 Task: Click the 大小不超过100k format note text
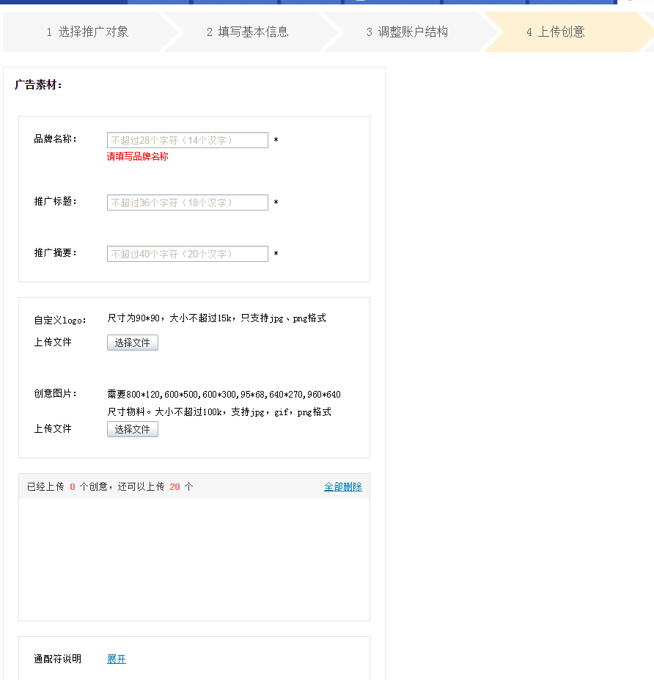pos(219,412)
